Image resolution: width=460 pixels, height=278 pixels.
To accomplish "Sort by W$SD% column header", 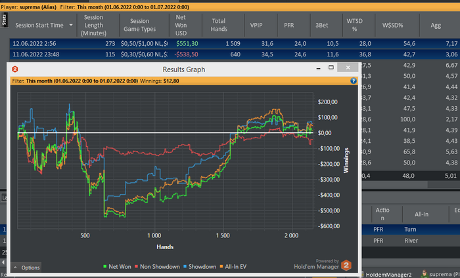I will coord(392,25).
